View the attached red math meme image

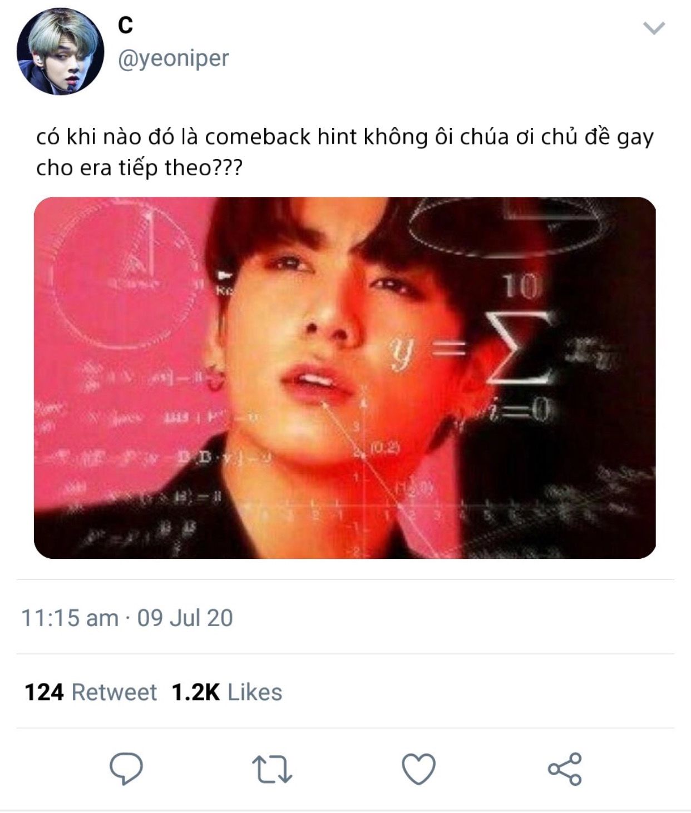[345, 378]
